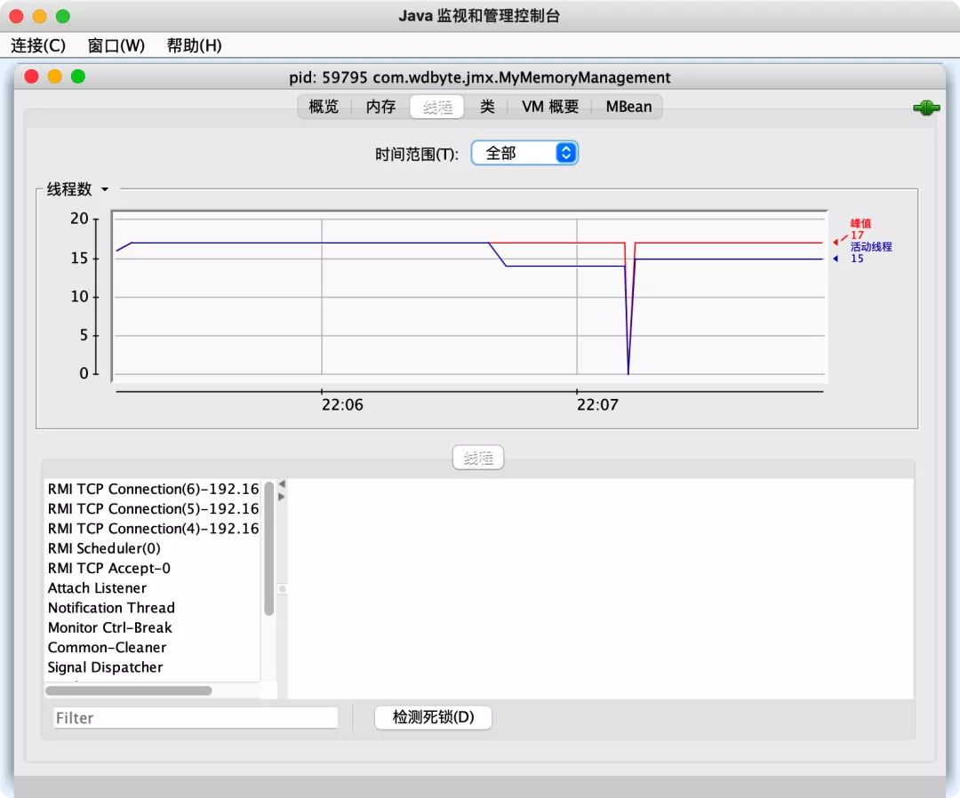Viewport: 960px width, 798px height.
Task: Collapse split pane with left arrow
Action: click(x=282, y=484)
